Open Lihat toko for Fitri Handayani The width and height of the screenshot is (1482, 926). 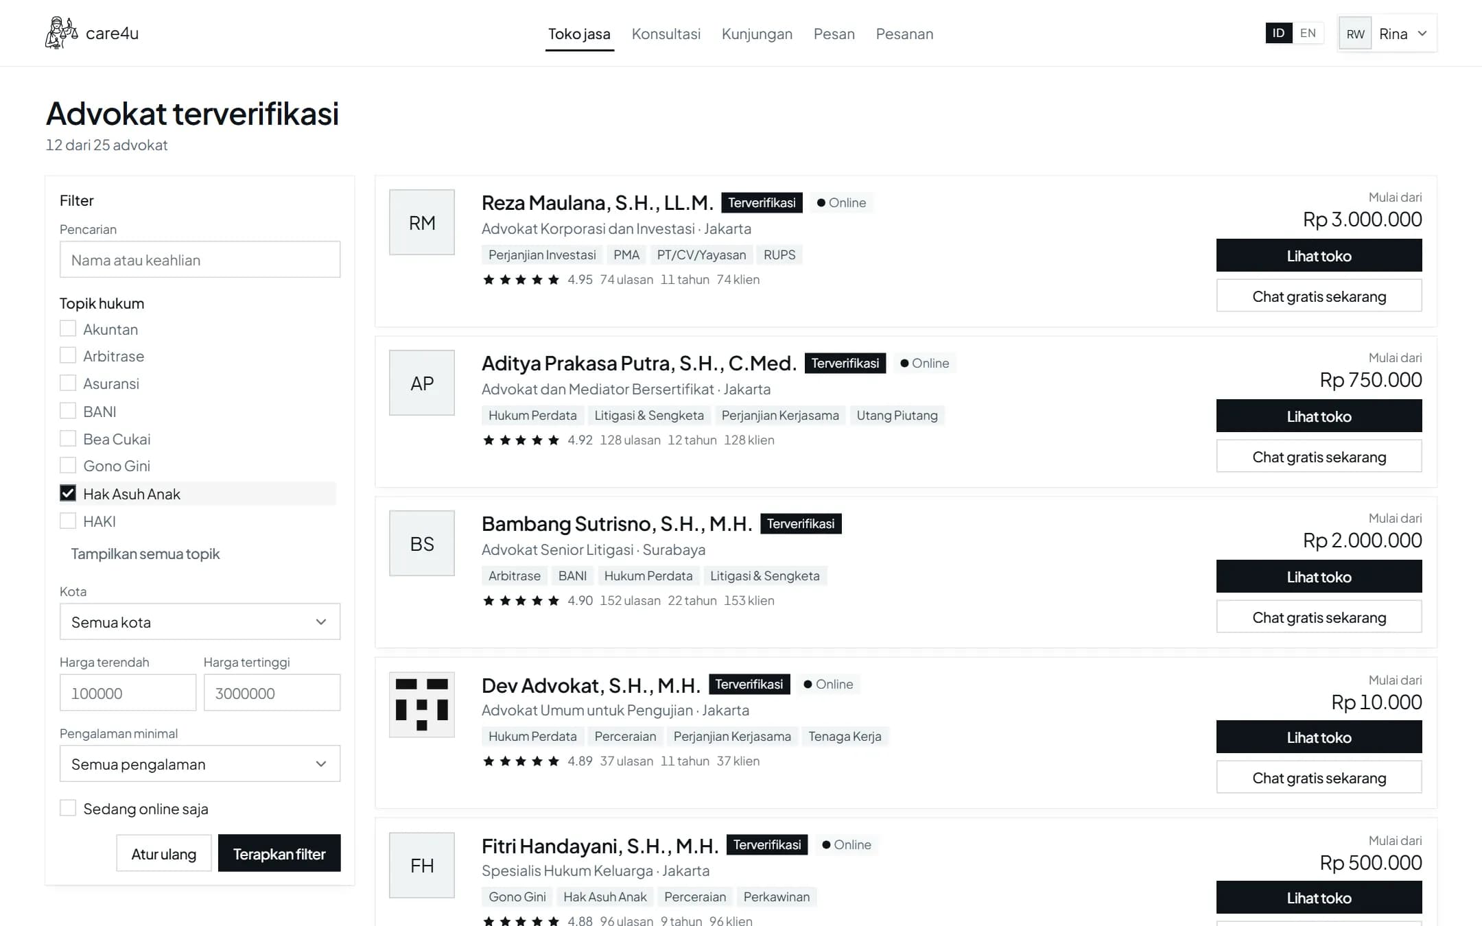pyautogui.click(x=1319, y=898)
